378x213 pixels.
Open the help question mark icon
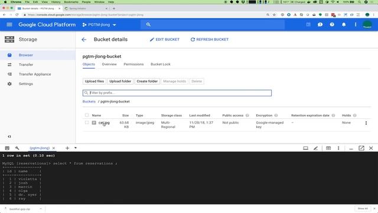pos(332,25)
